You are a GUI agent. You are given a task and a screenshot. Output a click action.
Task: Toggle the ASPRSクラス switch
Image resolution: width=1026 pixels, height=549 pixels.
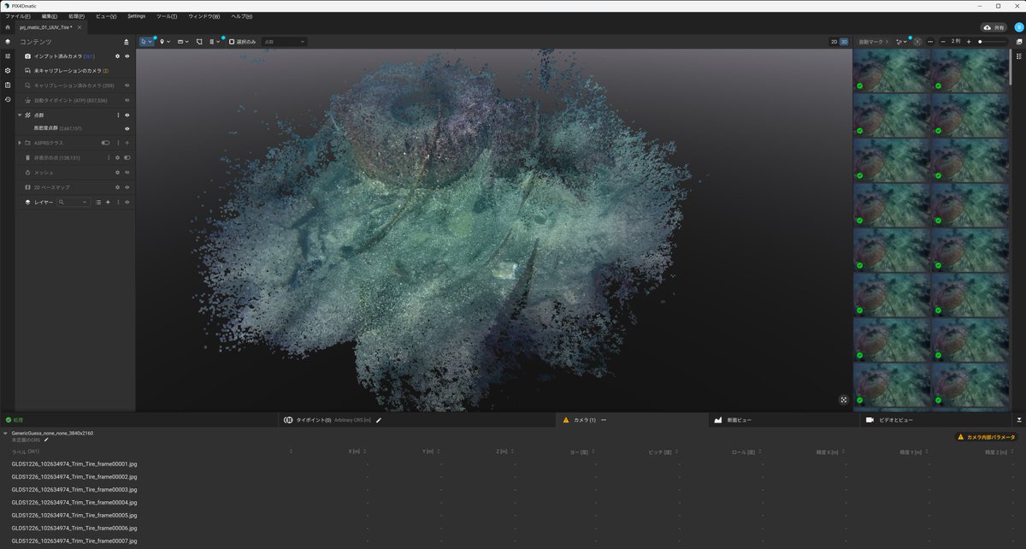[x=106, y=143]
